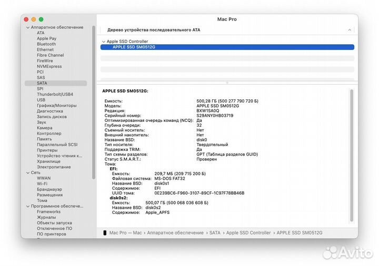Select Журналы in the sidebar
Viewport: 379px width, 266px height.
pyautogui.click(x=46, y=217)
